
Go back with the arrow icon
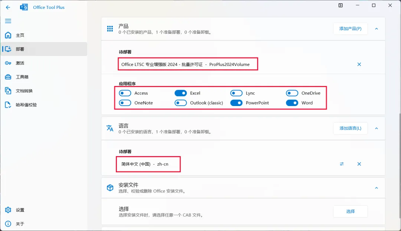(x=8, y=7)
